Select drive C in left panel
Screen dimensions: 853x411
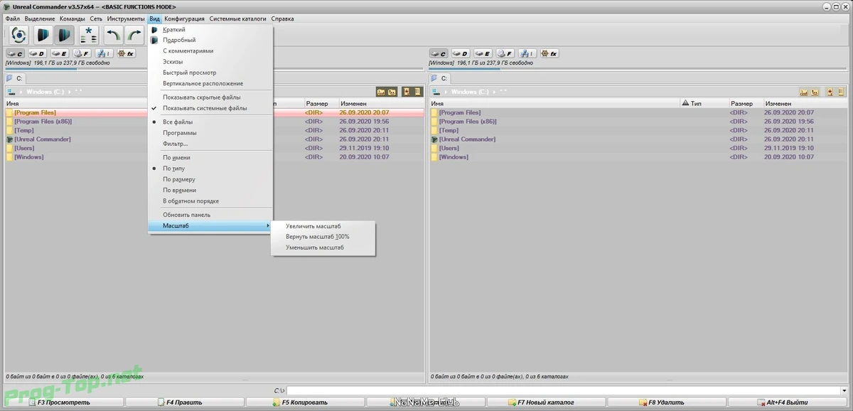click(16, 53)
